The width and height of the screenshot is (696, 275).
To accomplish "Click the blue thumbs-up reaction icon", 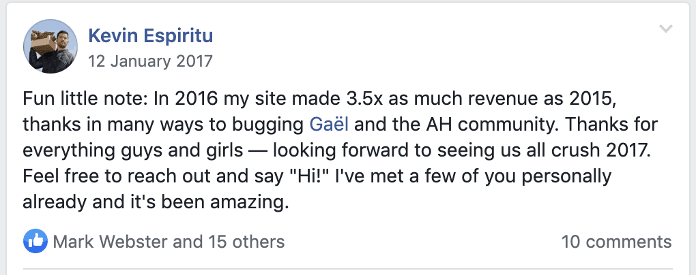I will (35, 241).
